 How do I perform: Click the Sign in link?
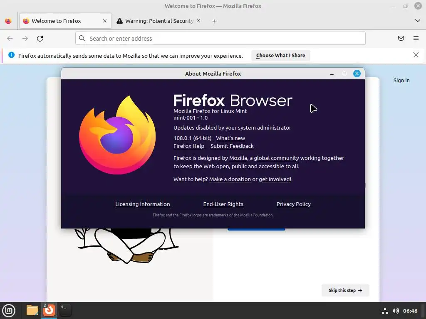tap(401, 80)
